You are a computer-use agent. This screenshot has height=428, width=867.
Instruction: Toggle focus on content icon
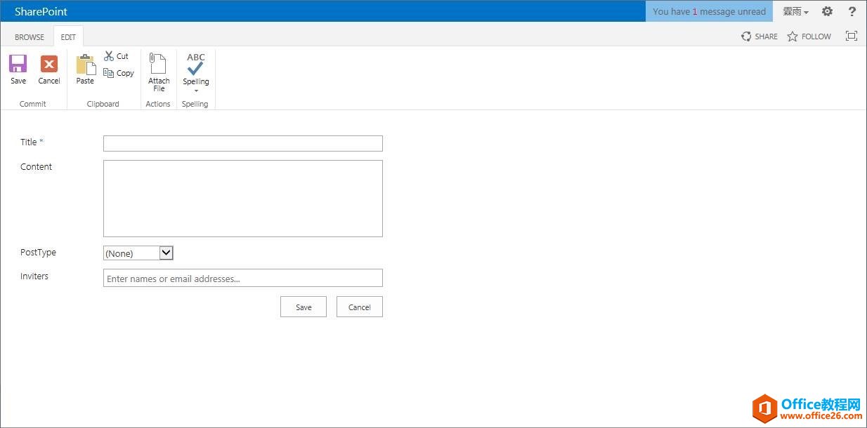tap(852, 36)
